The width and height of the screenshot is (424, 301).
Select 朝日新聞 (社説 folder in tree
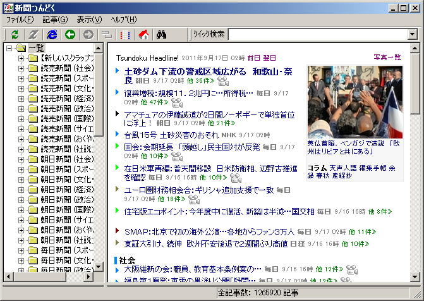67,240
